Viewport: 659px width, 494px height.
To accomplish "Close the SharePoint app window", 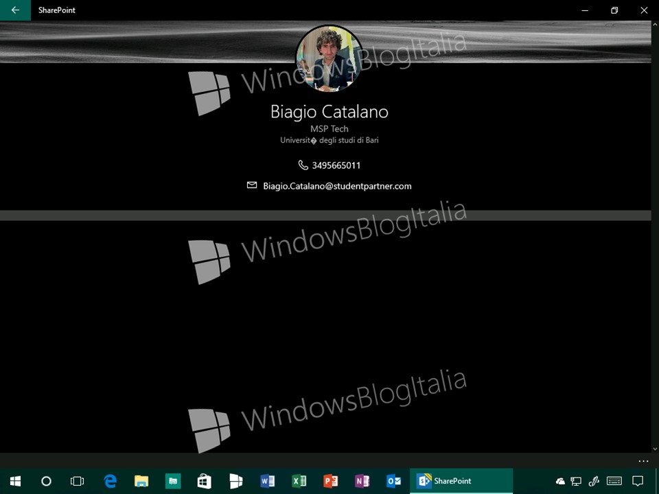I will (644, 10).
